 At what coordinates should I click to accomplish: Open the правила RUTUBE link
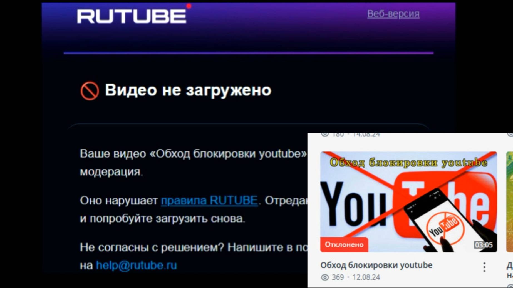pyautogui.click(x=209, y=200)
